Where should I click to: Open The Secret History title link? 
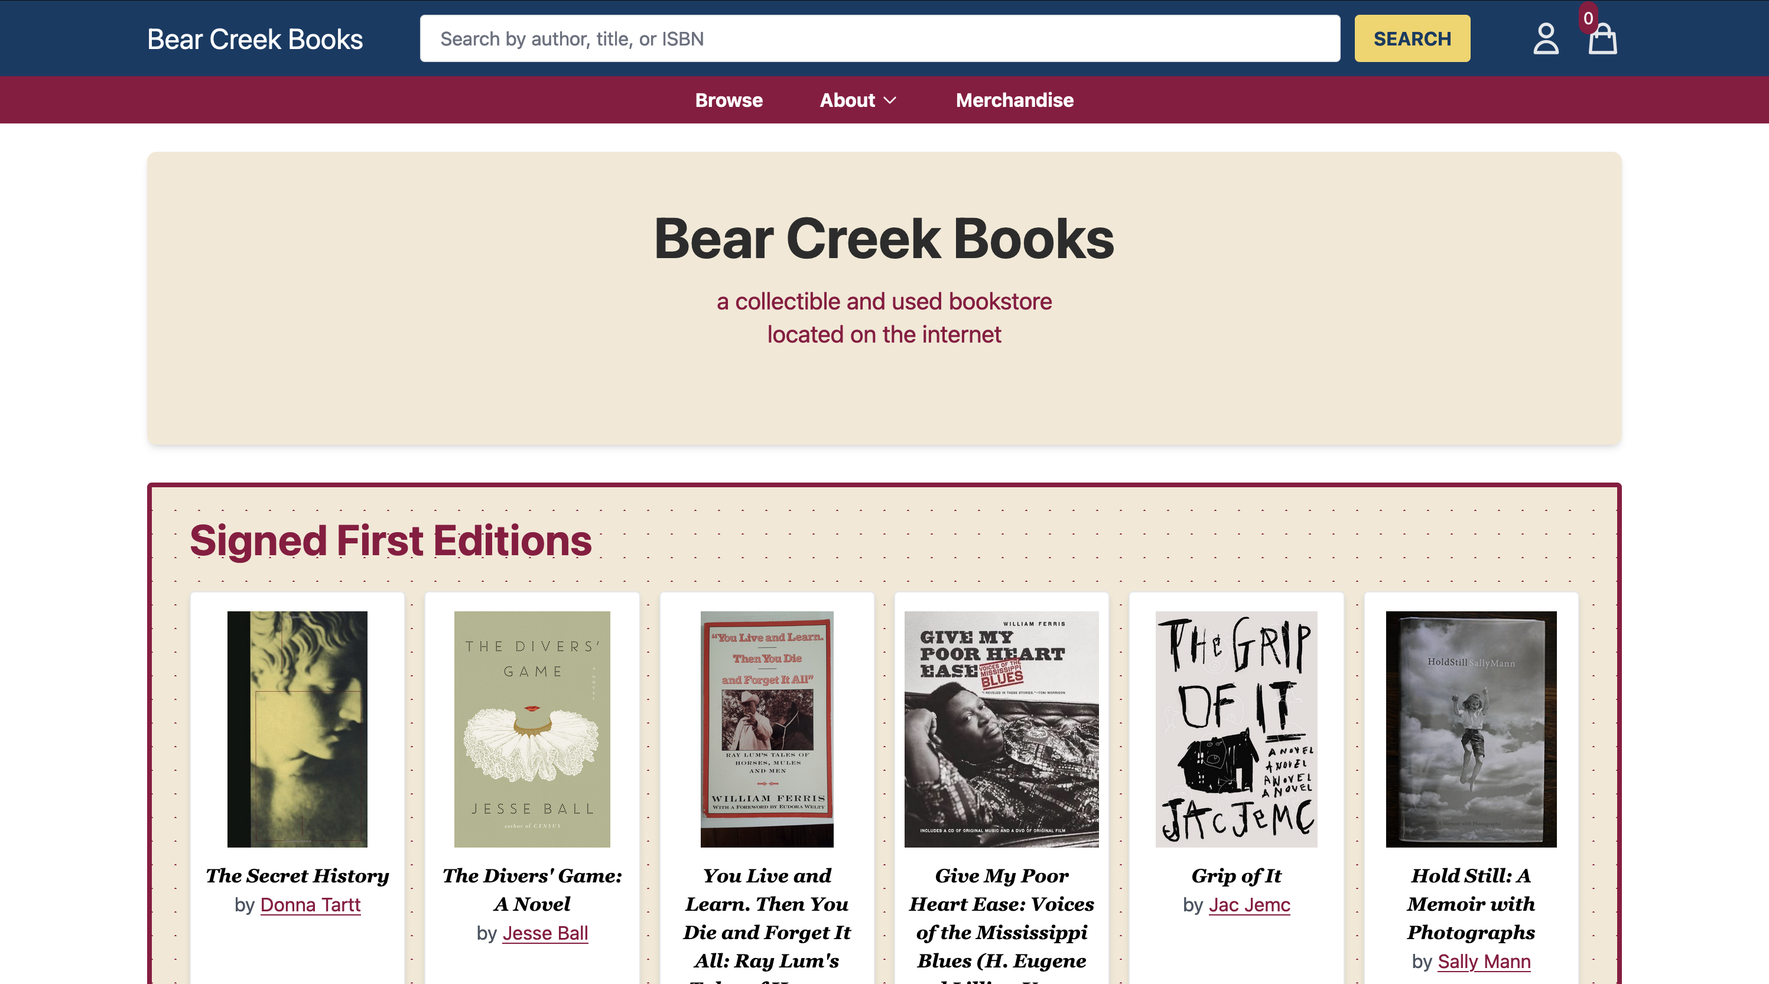click(x=297, y=875)
